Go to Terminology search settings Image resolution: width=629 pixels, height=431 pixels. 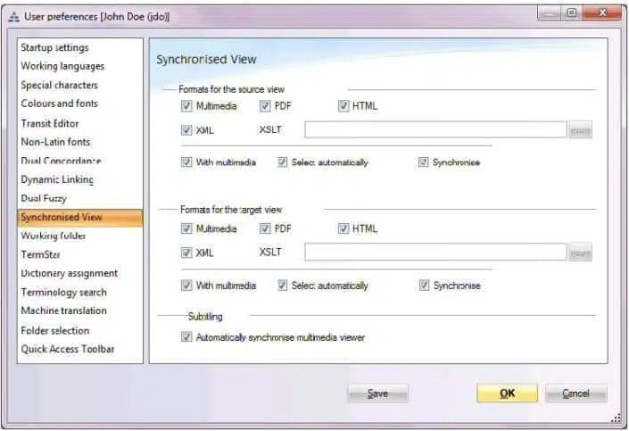click(63, 292)
